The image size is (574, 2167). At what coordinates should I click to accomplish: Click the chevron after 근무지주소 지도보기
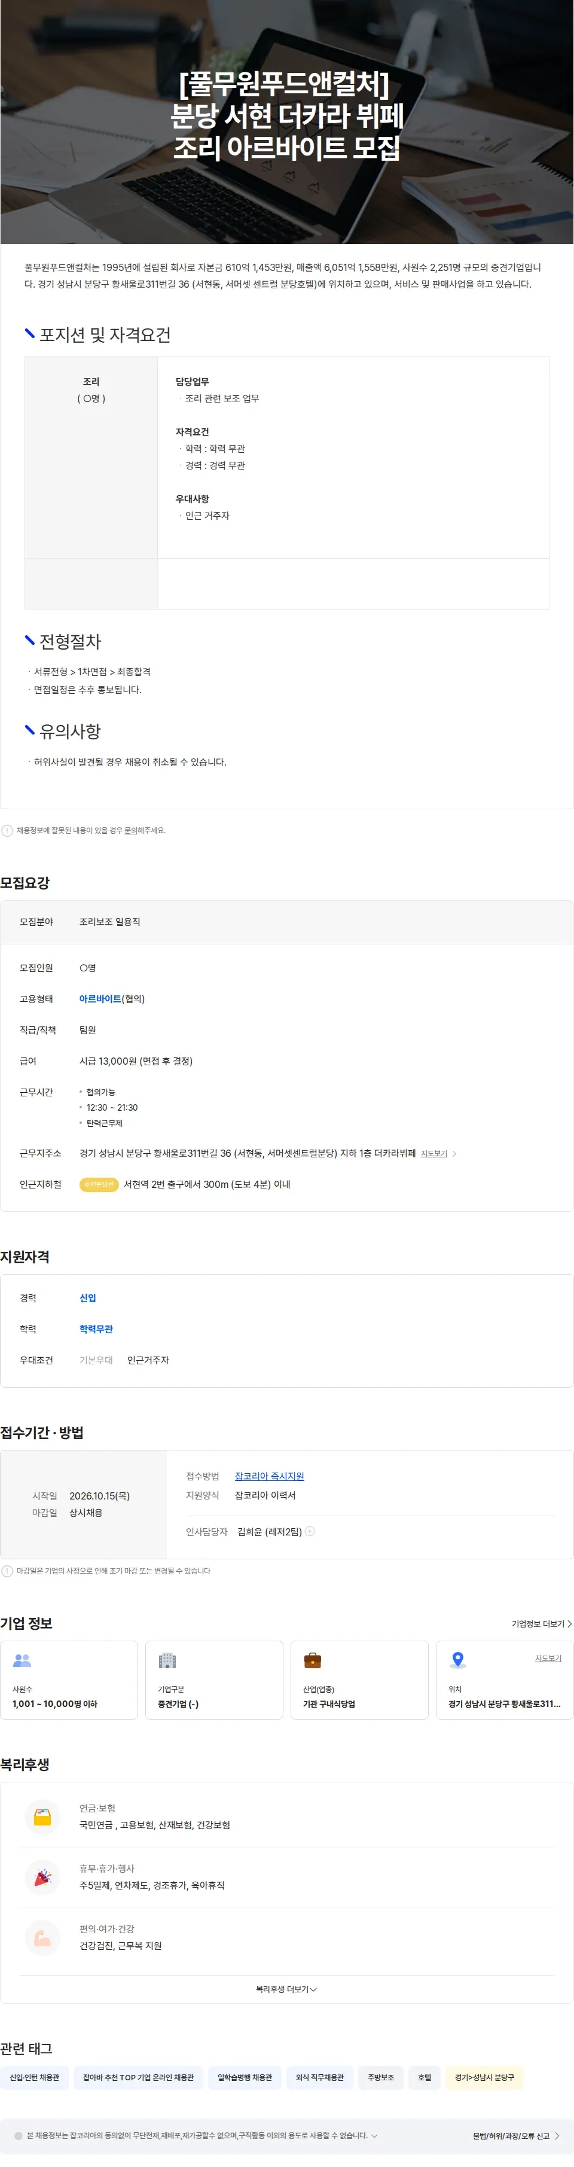454,1153
